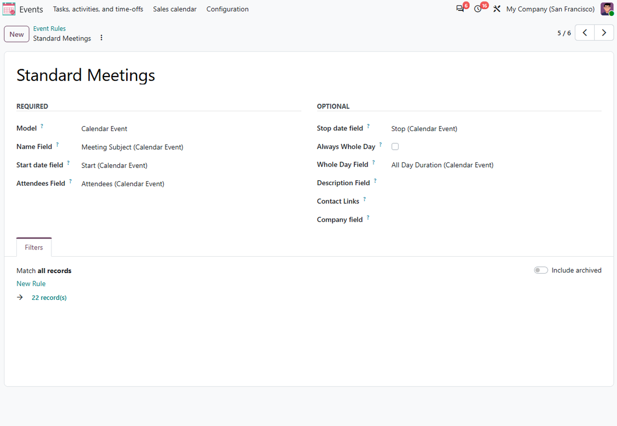Show help tooltip for Start date field
Viewport: 617px width, 426px height.
(x=68, y=163)
